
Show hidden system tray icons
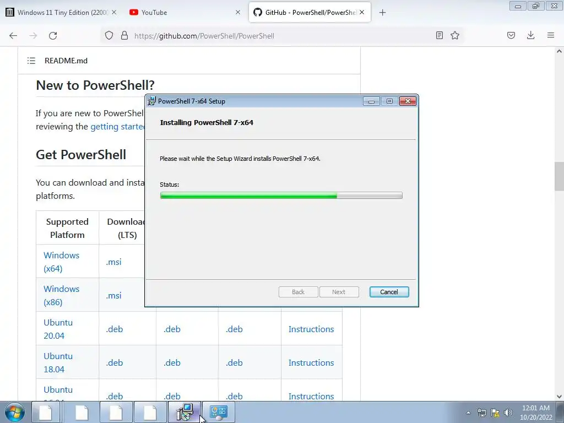click(x=468, y=413)
